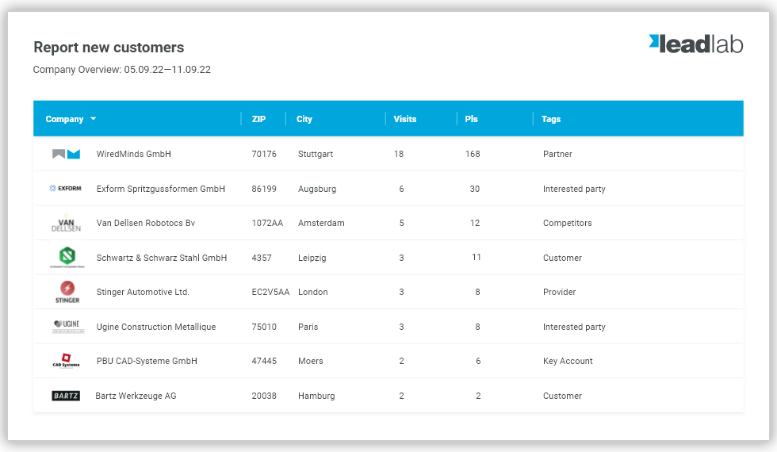Click the Competitors tag
This screenshot has width=777, height=452.
click(568, 223)
